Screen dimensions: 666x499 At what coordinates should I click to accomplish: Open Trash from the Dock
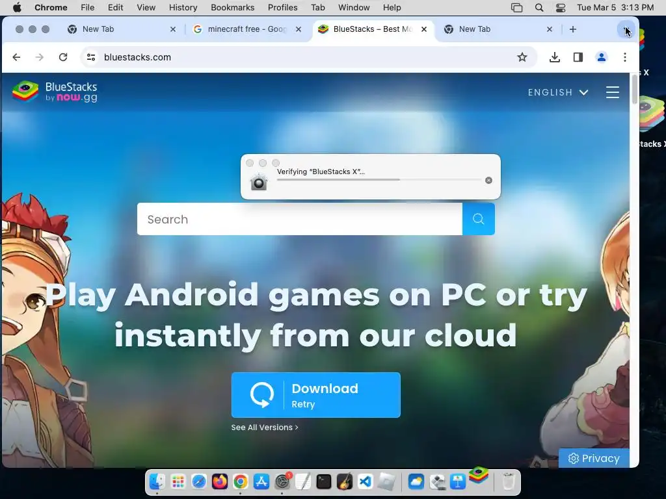point(509,481)
